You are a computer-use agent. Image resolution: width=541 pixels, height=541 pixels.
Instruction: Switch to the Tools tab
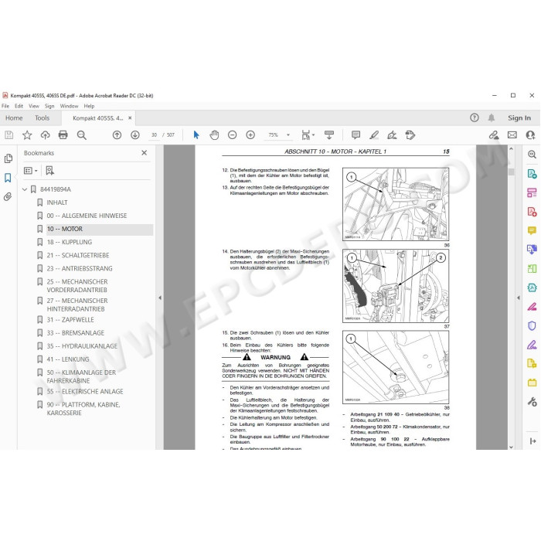pos(42,118)
